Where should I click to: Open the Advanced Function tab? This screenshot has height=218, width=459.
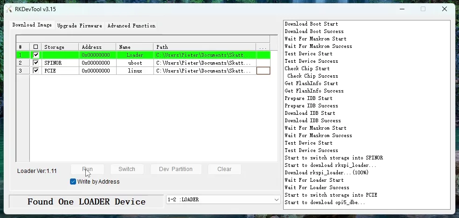point(131,26)
